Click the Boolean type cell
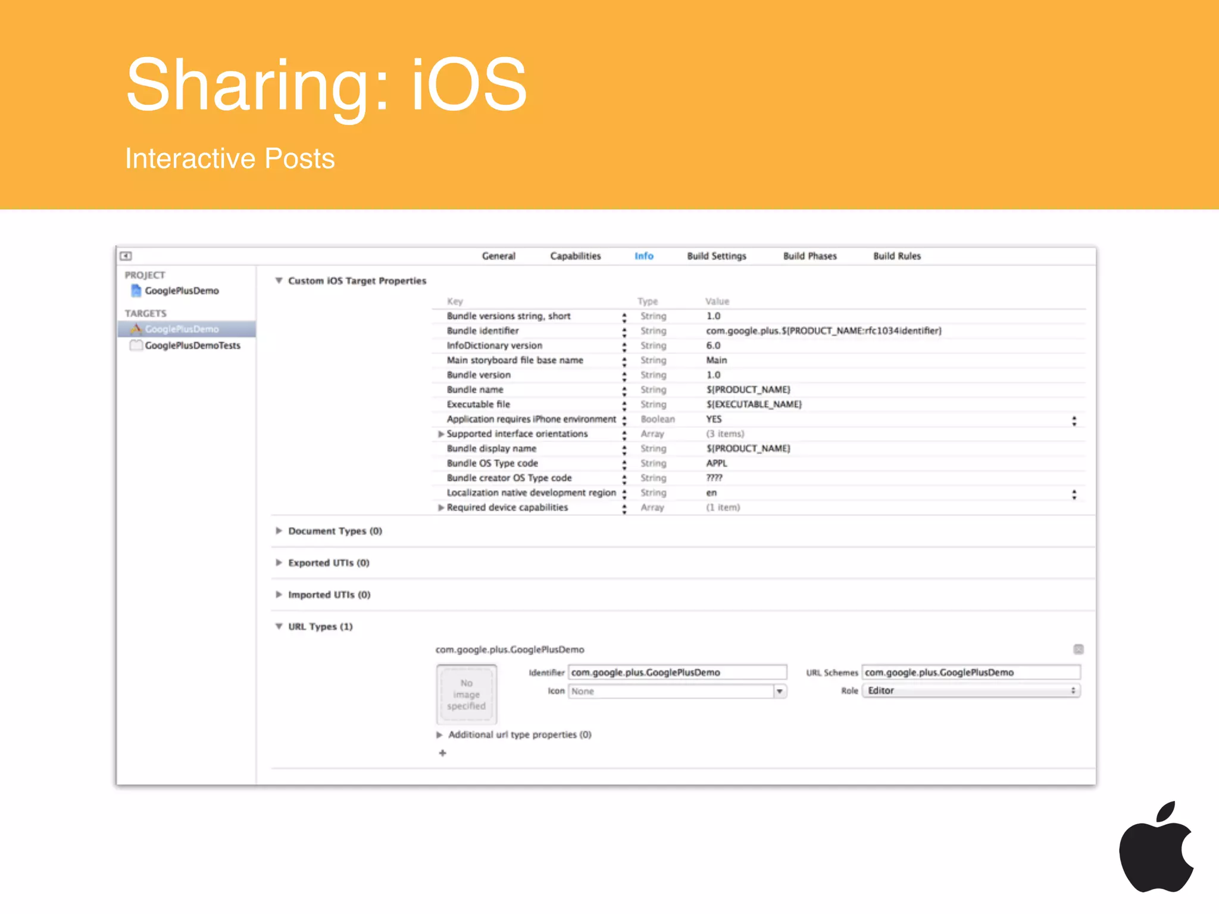 pos(658,419)
